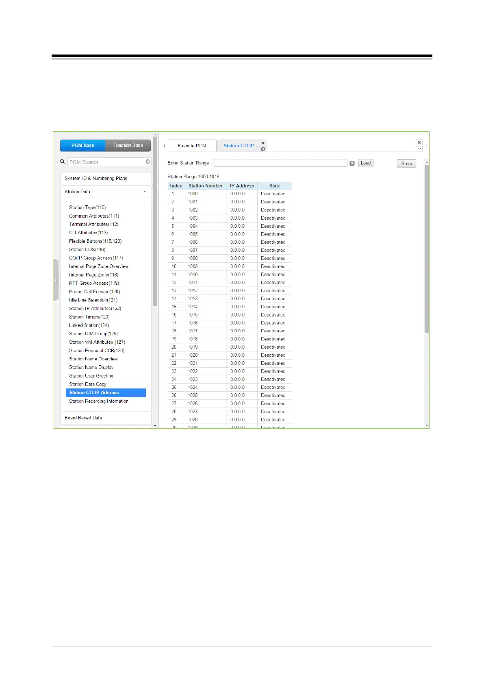Open Station Data Copy
The image size is (484, 685).
click(x=88, y=384)
